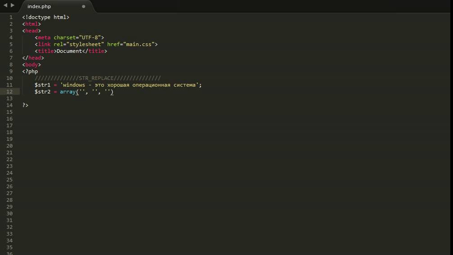The width and height of the screenshot is (453, 255).
Task: Close index.php via unsaved dot indicator
Action: click(83, 6)
